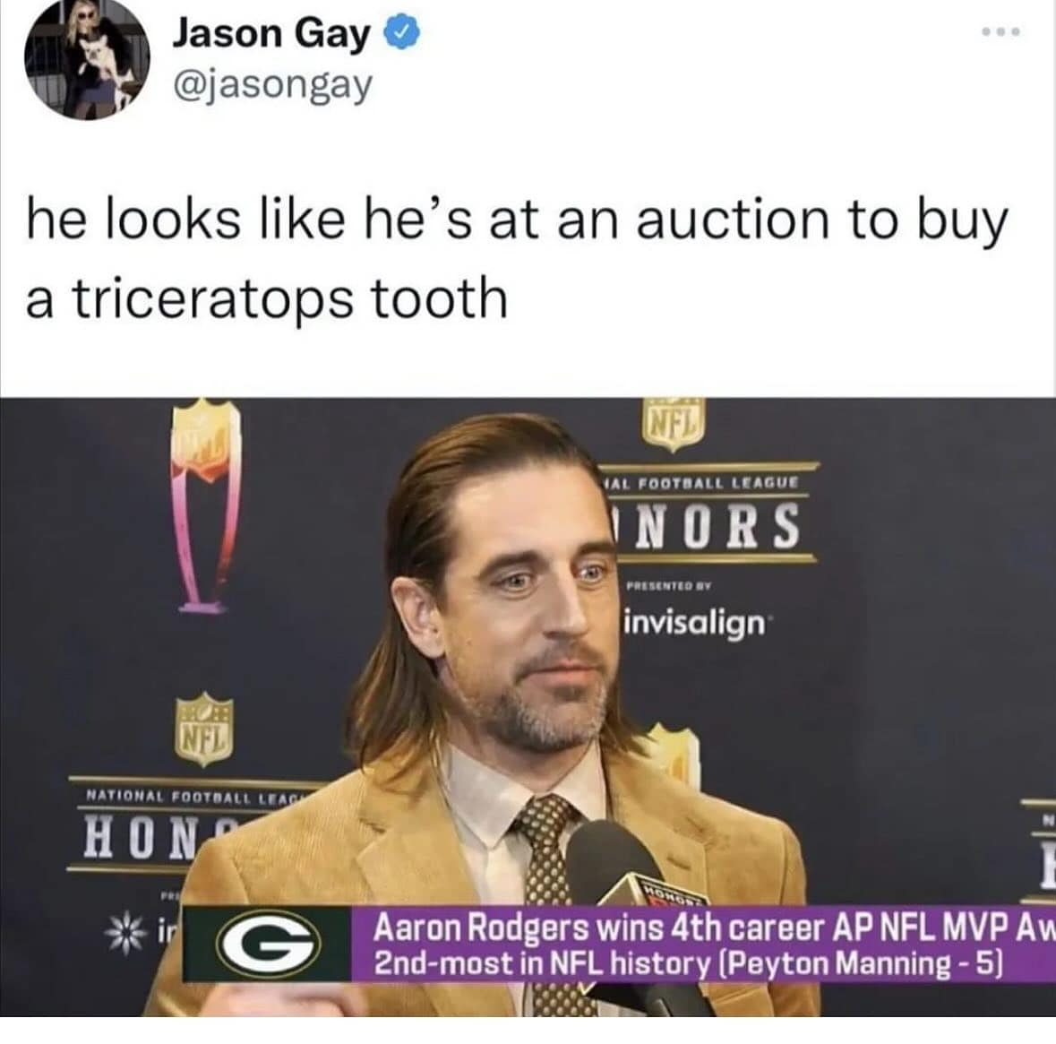
Task: Click the Aaron Rodgers wins 4th MVP headline
Action: click(x=714, y=928)
